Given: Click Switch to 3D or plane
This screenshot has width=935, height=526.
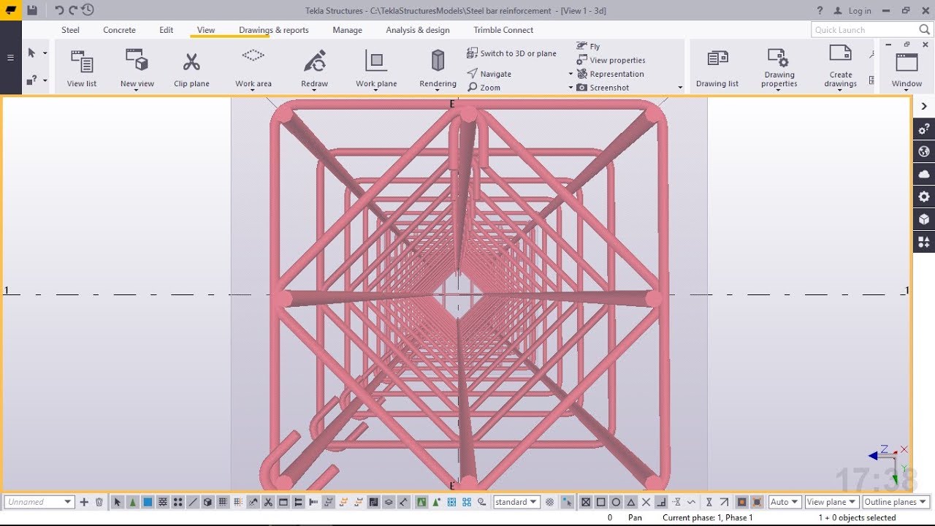Looking at the screenshot, I should click(x=511, y=53).
